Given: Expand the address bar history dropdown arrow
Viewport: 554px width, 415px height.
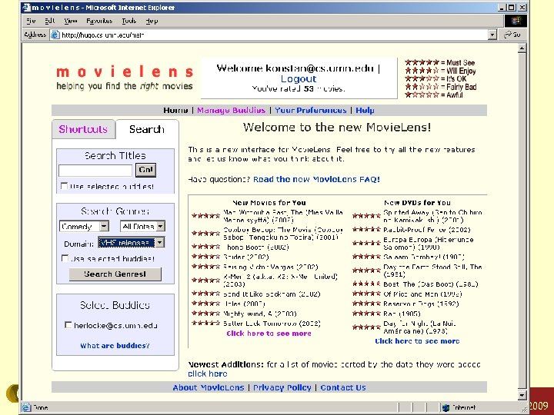Looking at the screenshot, I should pos(492,35).
